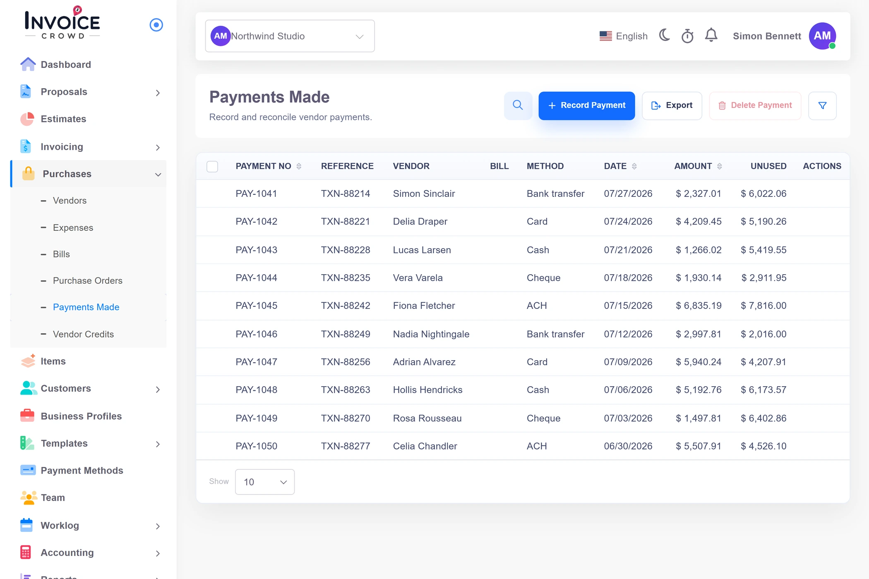
Task: Sort by Date column arrows
Action: pyautogui.click(x=634, y=166)
